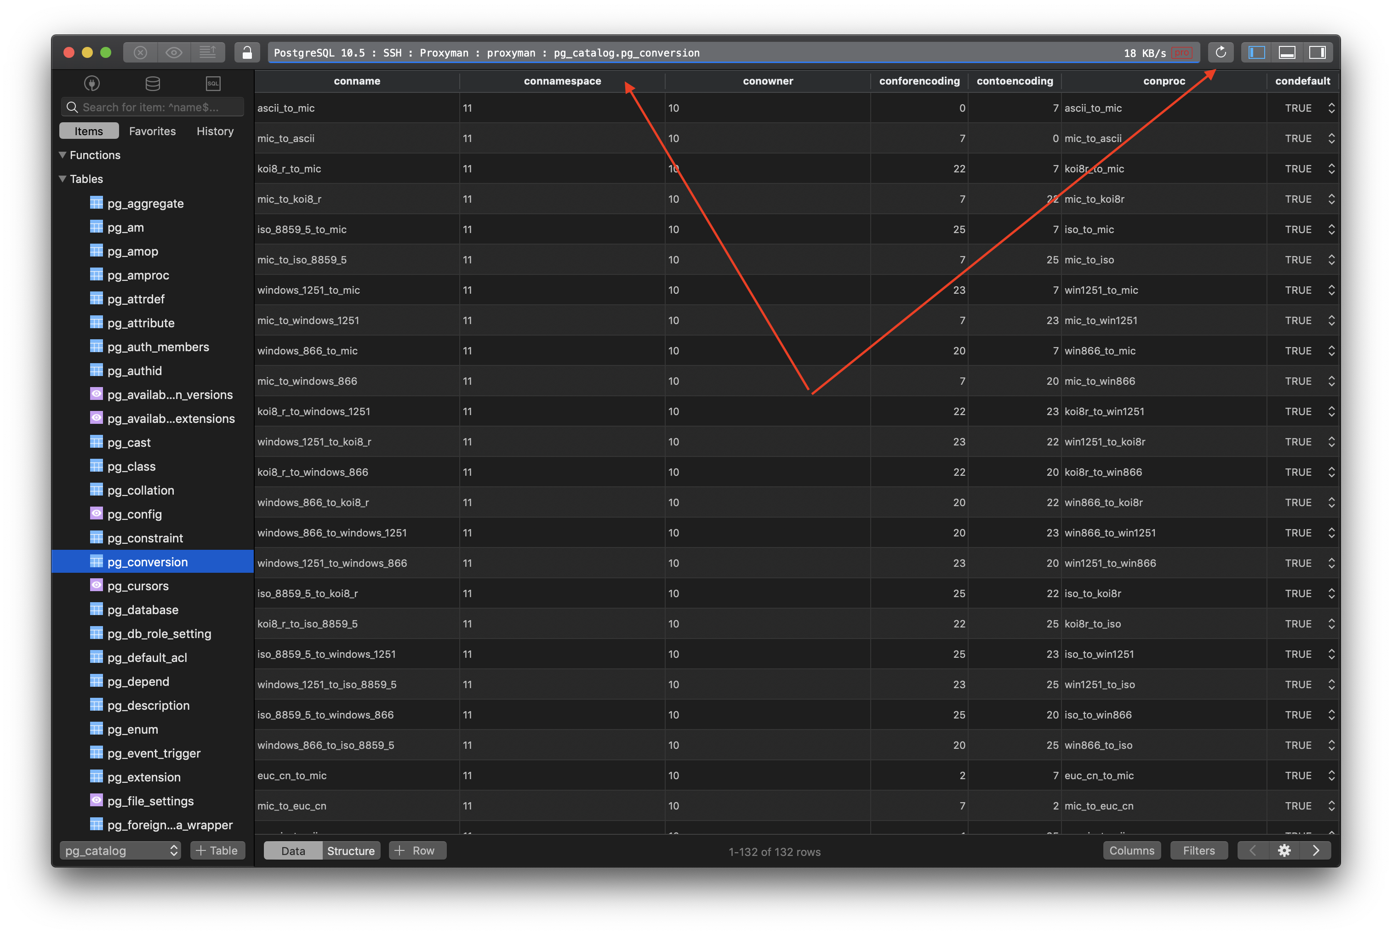Click the pg_default_acl table icon
This screenshot has height=935, width=1392.
tap(96, 656)
